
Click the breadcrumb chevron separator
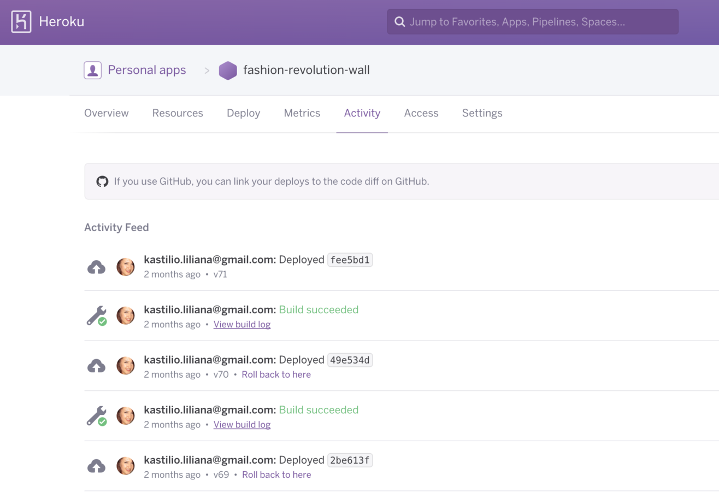tap(207, 71)
